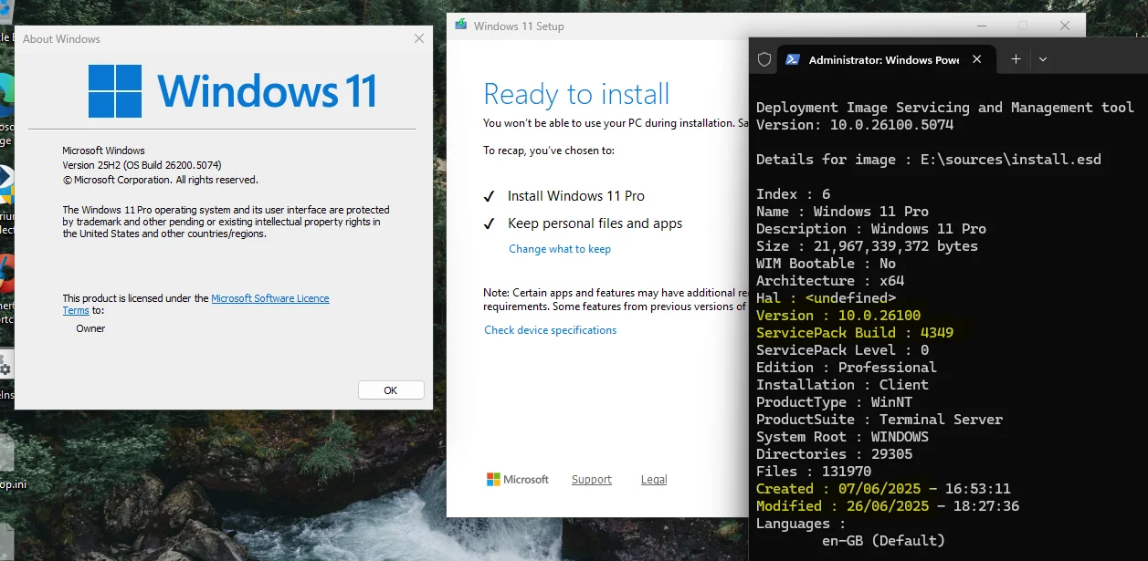Image resolution: width=1148 pixels, height=561 pixels.
Task: Click the 'Hal : <undefined>' line
Action: click(x=826, y=298)
